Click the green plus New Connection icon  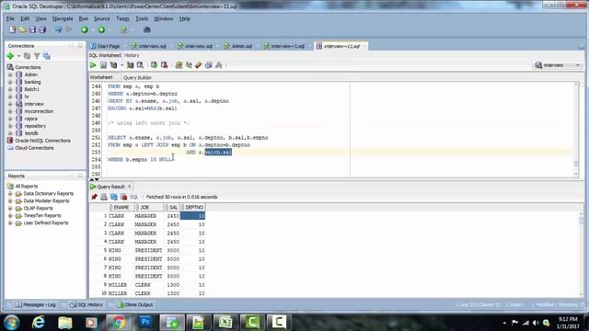(10, 56)
